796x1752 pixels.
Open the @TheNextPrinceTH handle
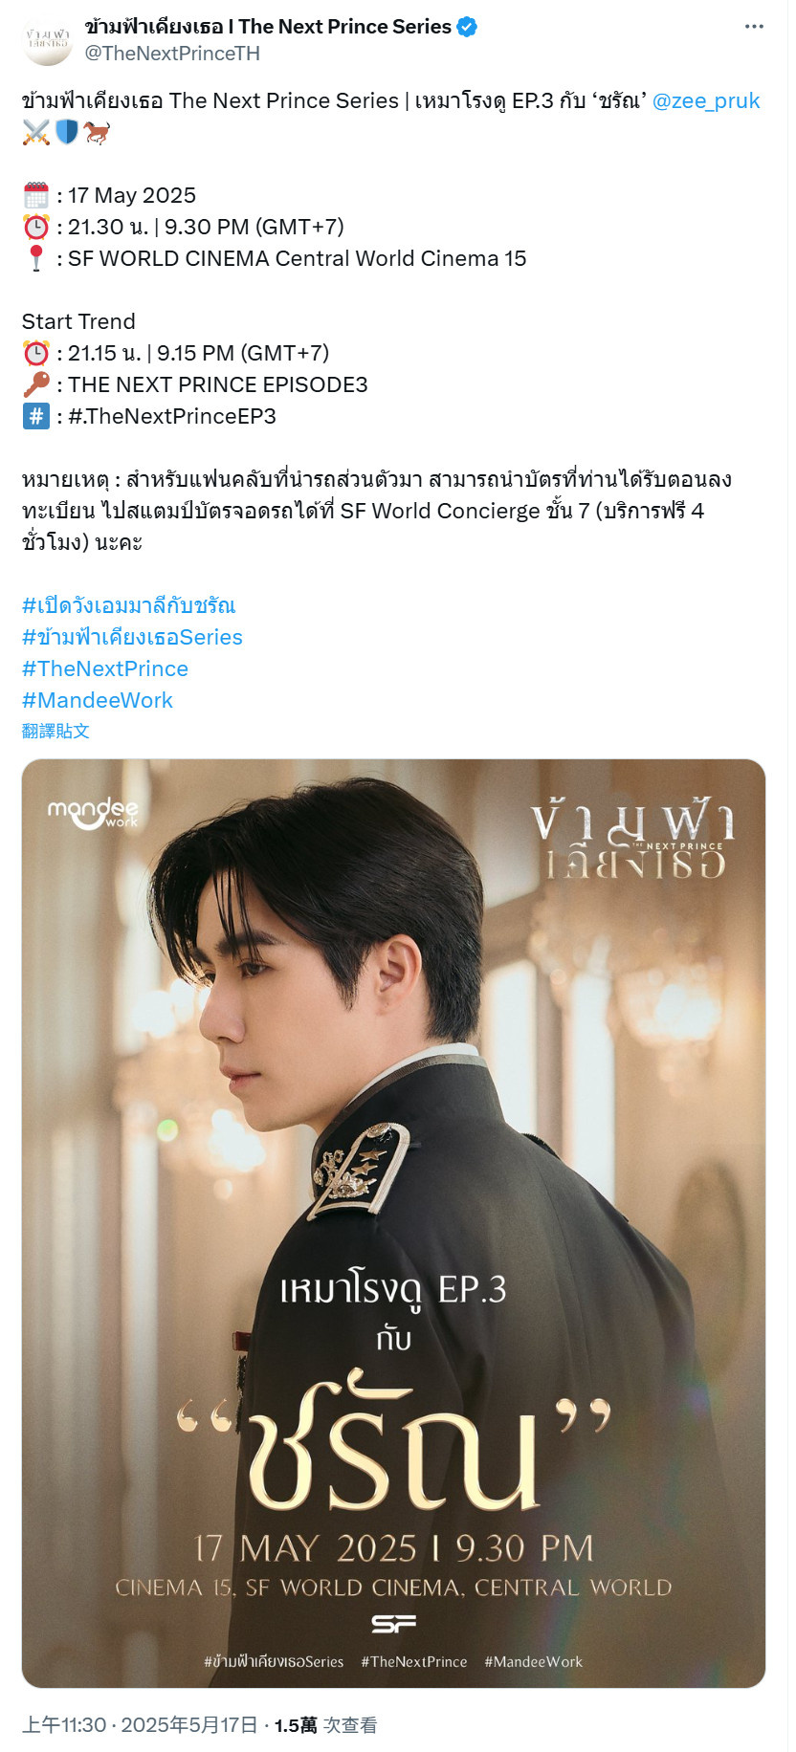tap(172, 54)
